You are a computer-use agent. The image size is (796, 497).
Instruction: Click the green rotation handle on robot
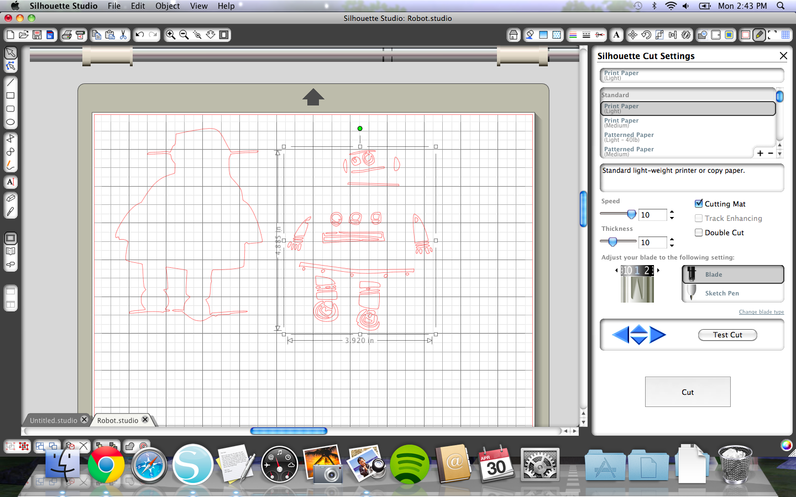[x=360, y=129]
